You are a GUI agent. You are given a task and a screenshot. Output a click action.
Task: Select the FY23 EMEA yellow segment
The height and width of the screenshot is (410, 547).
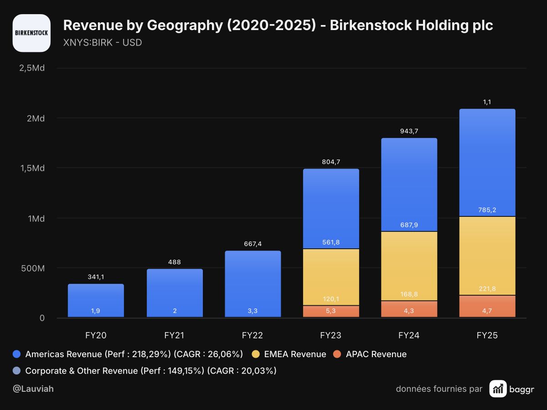pyautogui.click(x=331, y=277)
